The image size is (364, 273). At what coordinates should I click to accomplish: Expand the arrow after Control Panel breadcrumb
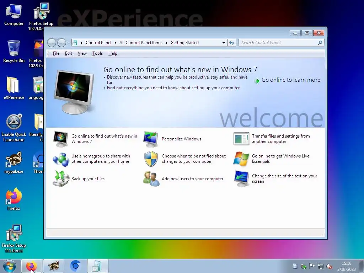(116, 43)
